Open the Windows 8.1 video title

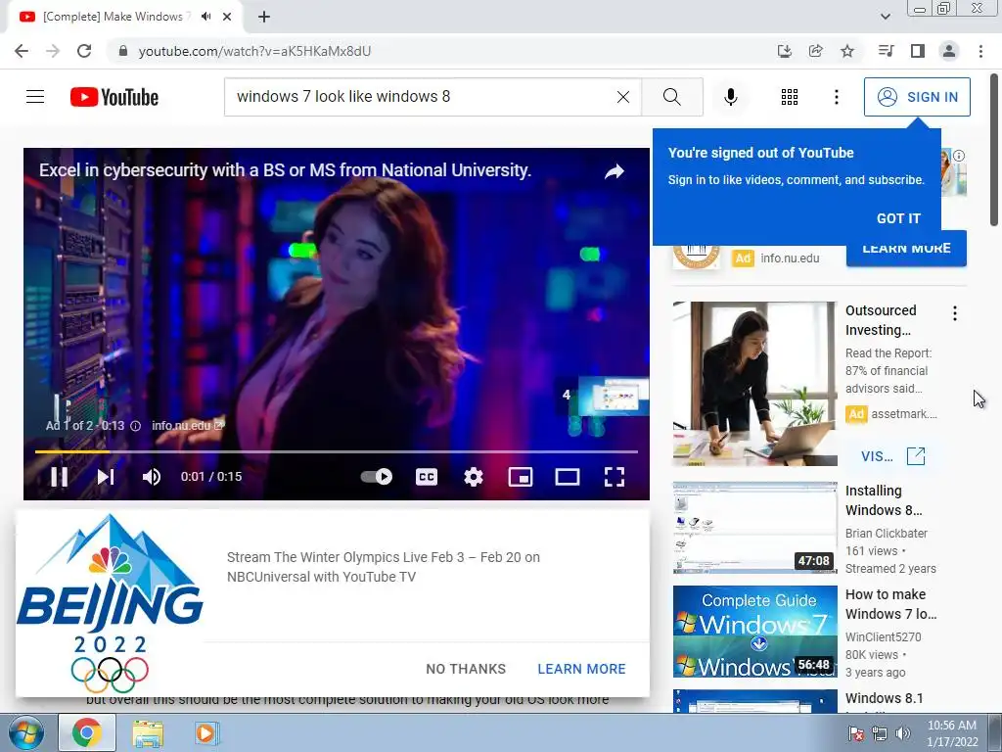[885, 698]
